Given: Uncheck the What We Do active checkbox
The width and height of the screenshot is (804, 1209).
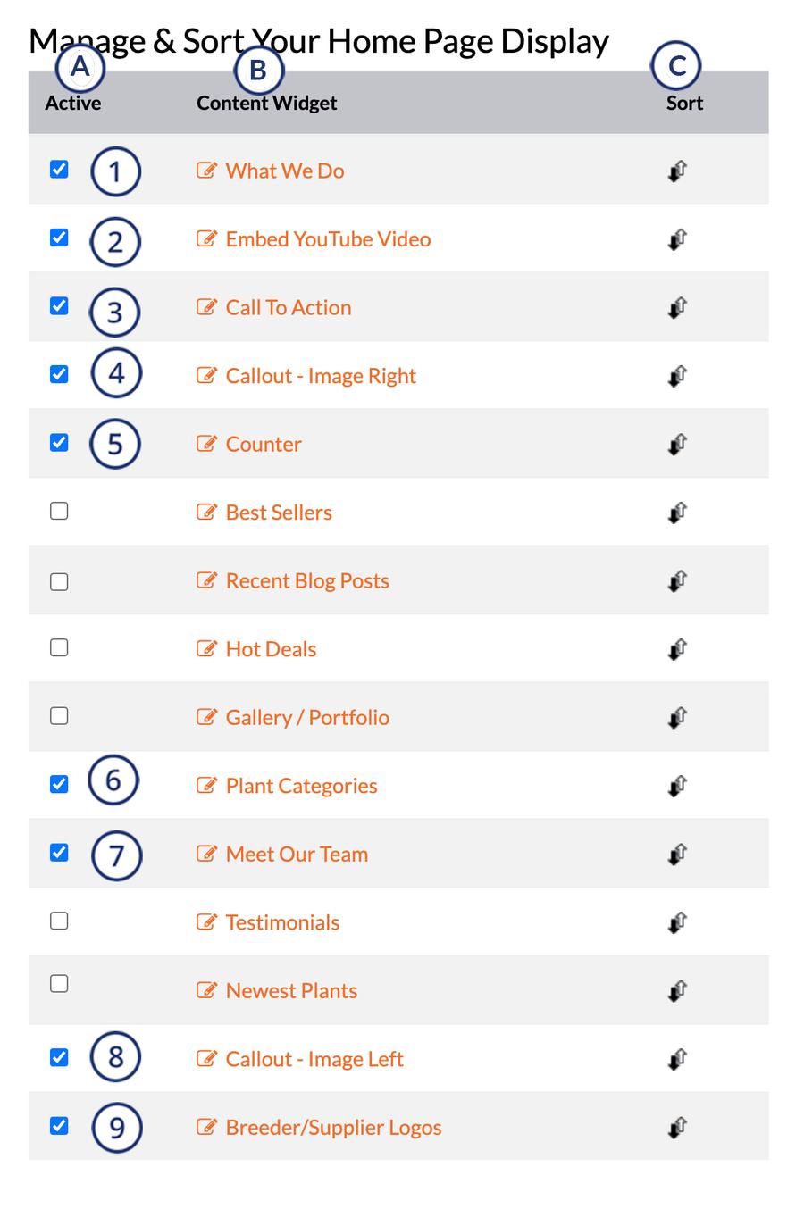Looking at the screenshot, I should point(59,169).
